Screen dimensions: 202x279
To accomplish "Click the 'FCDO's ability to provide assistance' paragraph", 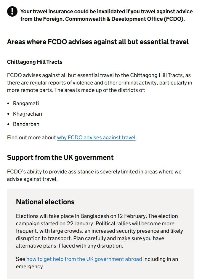I will point(94,175).
